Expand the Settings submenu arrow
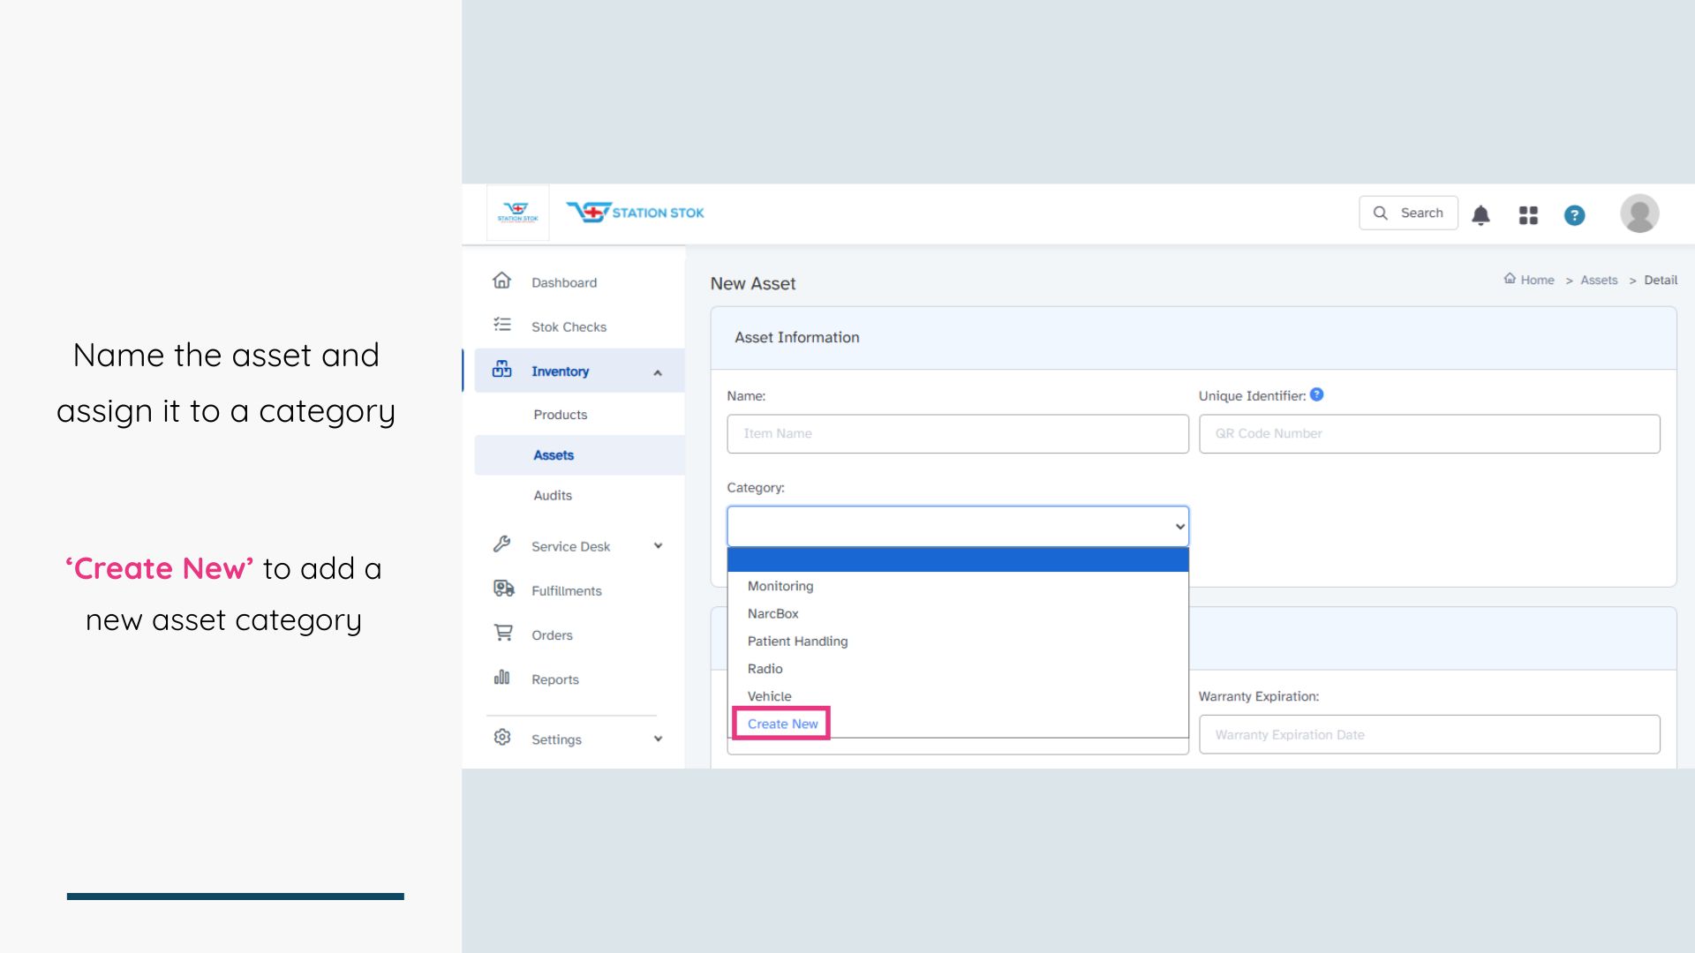 point(658,739)
